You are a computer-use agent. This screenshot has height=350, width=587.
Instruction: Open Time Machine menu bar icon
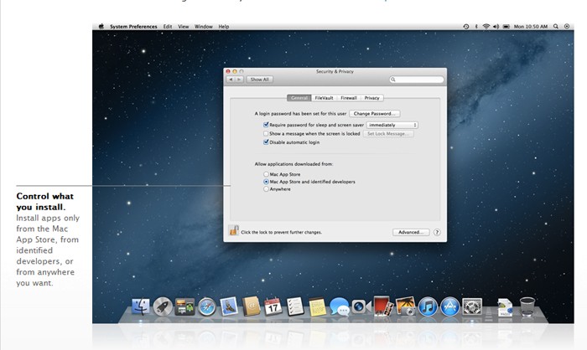click(x=466, y=27)
